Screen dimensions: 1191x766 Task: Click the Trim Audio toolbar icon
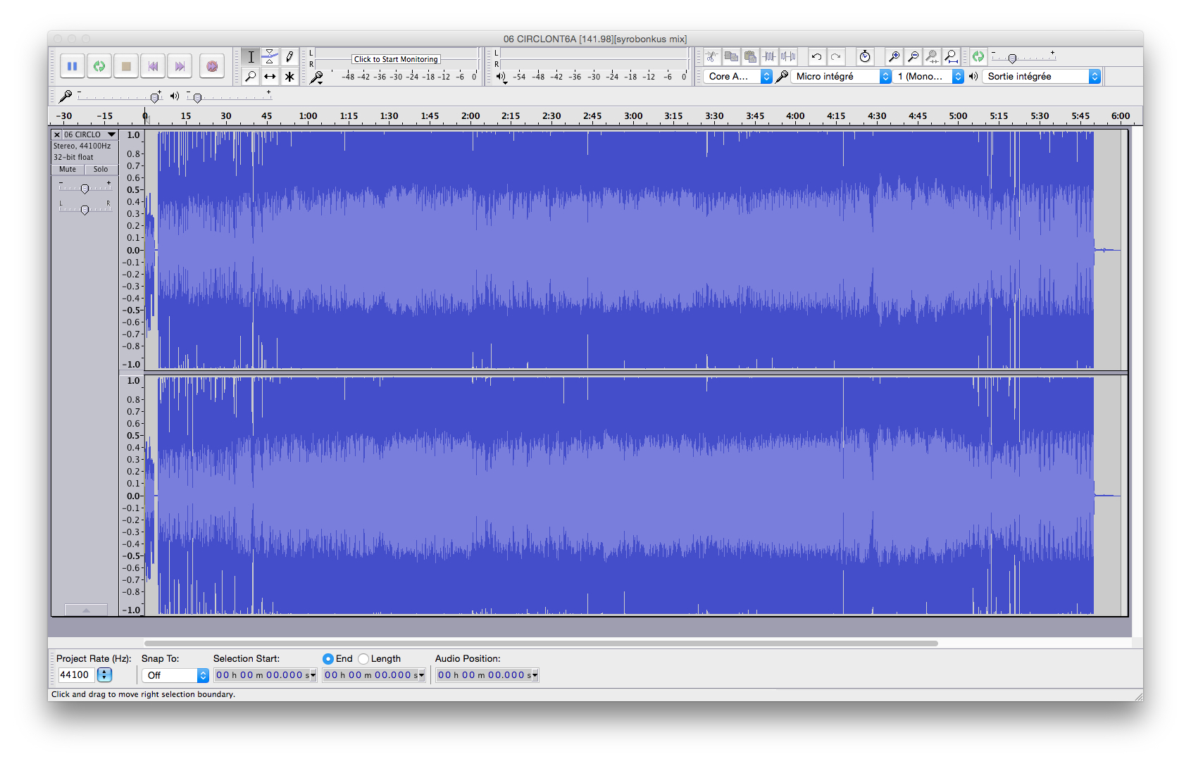point(768,56)
